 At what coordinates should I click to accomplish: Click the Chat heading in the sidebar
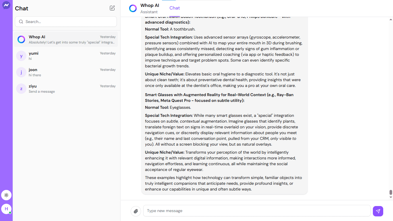click(x=21, y=8)
